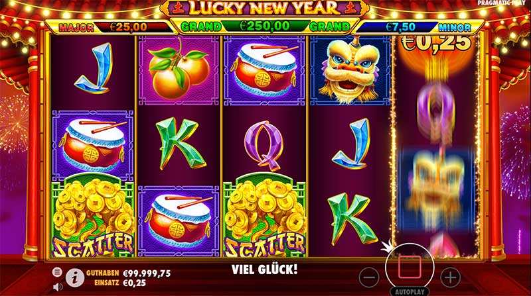Open the game info icon
Viewport: 531px width, 296px height.
[x=75, y=278]
